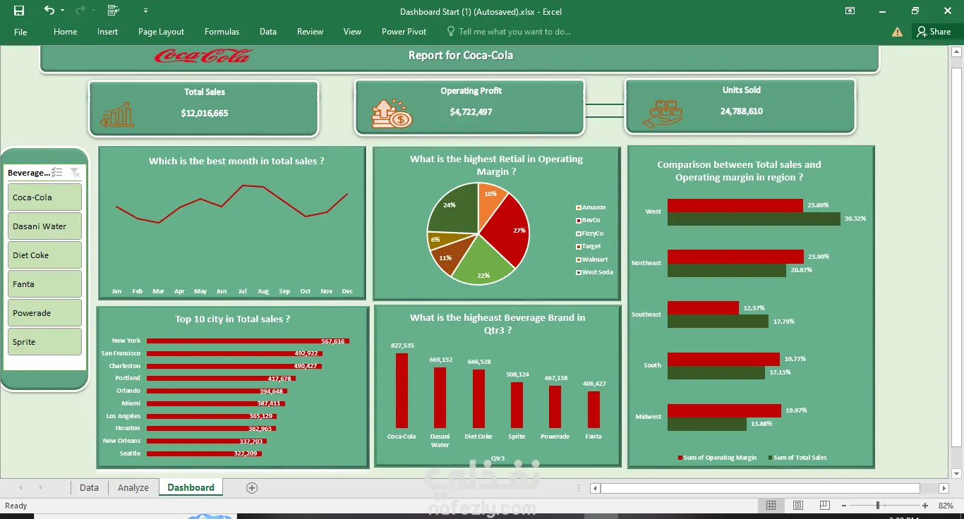The width and height of the screenshot is (964, 519).
Task: Filter by Dasani Water in slicer
Action: 44,226
